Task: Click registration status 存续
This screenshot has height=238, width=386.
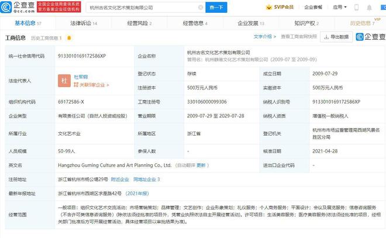Action: 191,74
